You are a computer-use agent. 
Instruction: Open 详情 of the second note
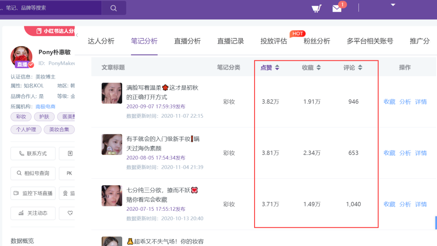pos(420,153)
